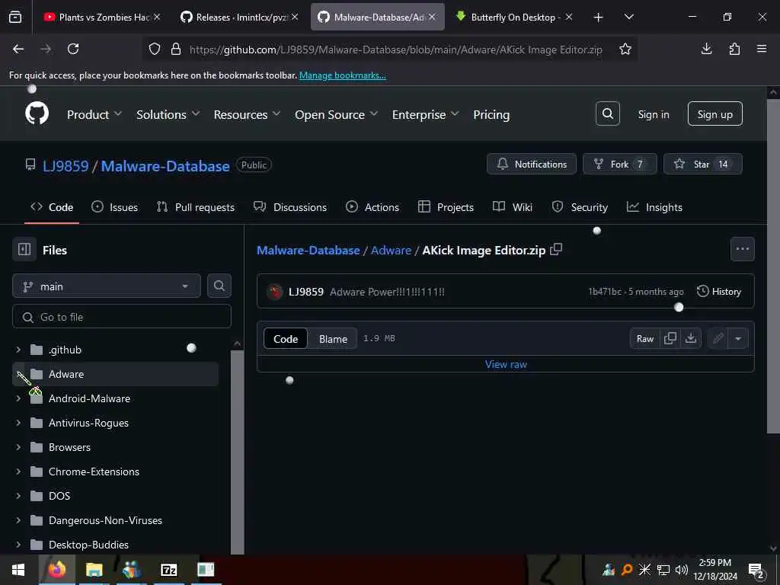Expand the Resources menu

pos(248,114)
